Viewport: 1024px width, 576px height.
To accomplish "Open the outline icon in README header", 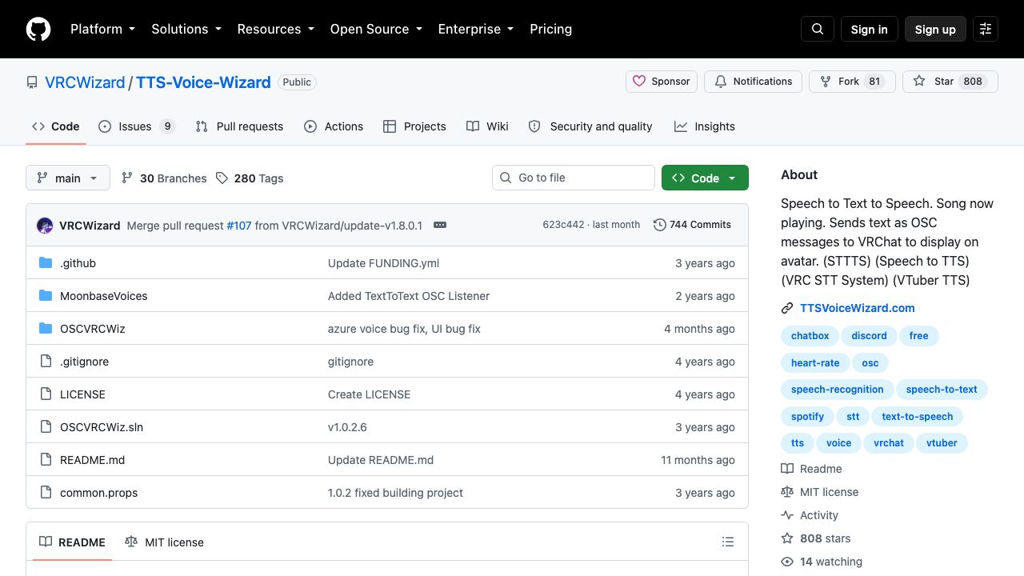I will pos(728,542).
